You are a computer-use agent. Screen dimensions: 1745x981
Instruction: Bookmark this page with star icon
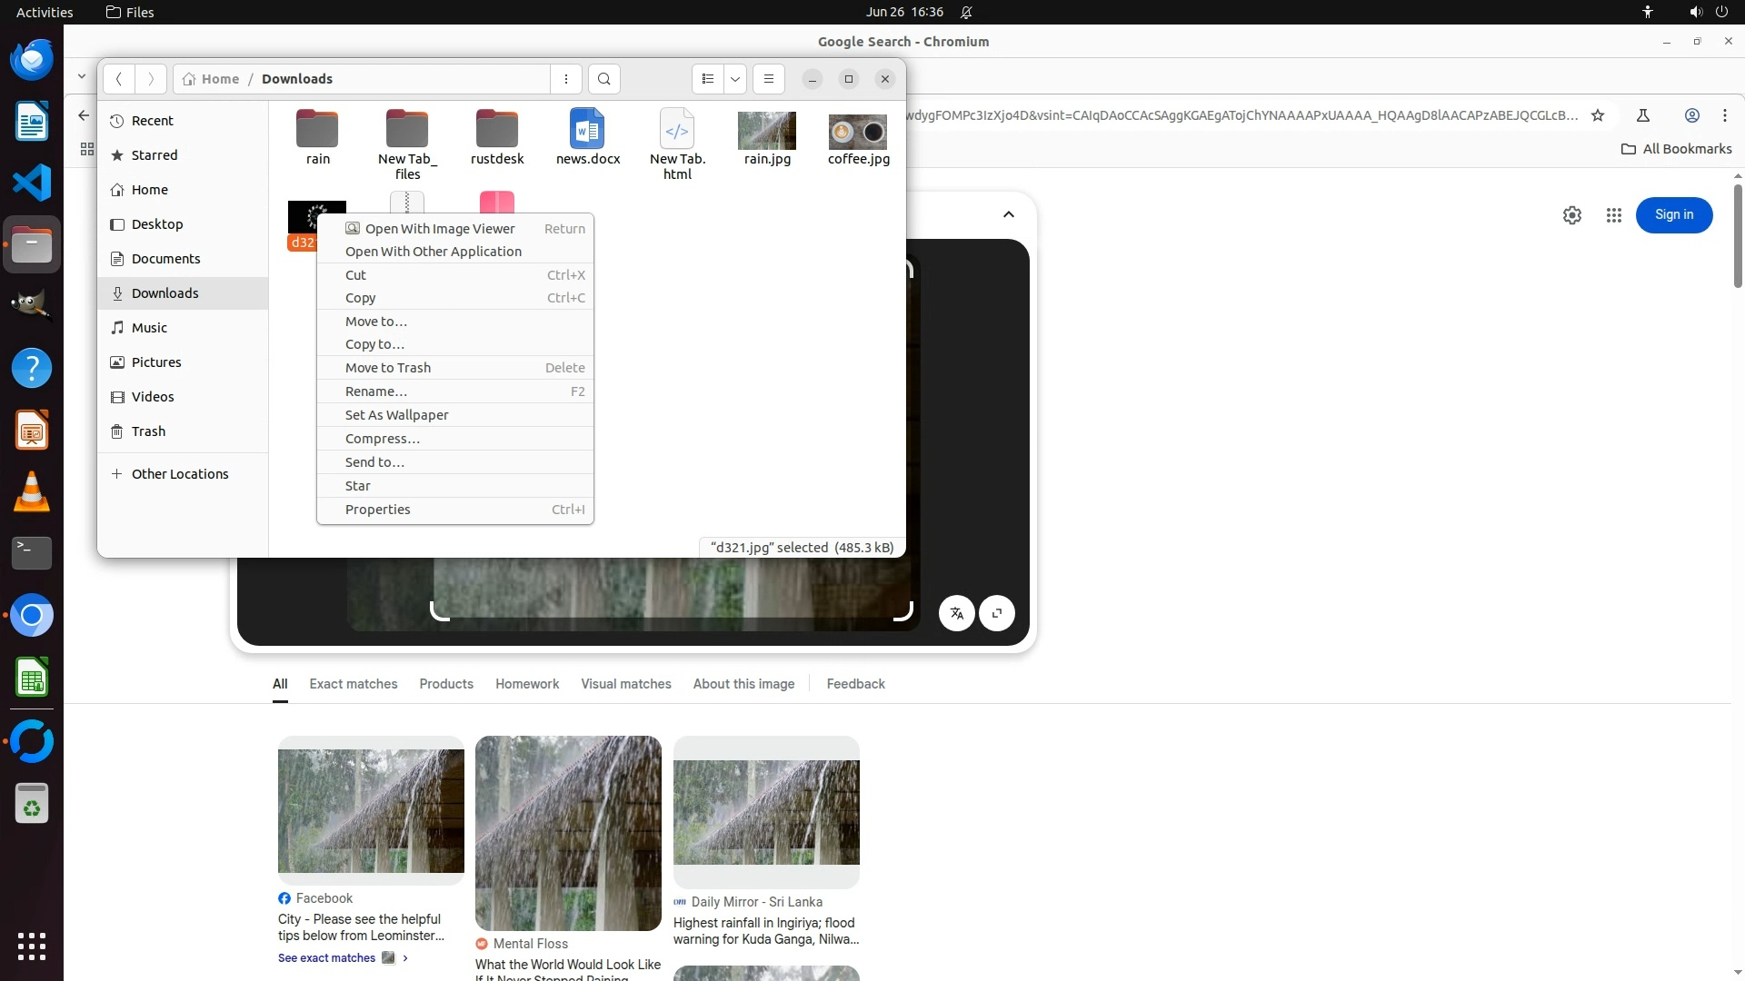point(1598,115)
